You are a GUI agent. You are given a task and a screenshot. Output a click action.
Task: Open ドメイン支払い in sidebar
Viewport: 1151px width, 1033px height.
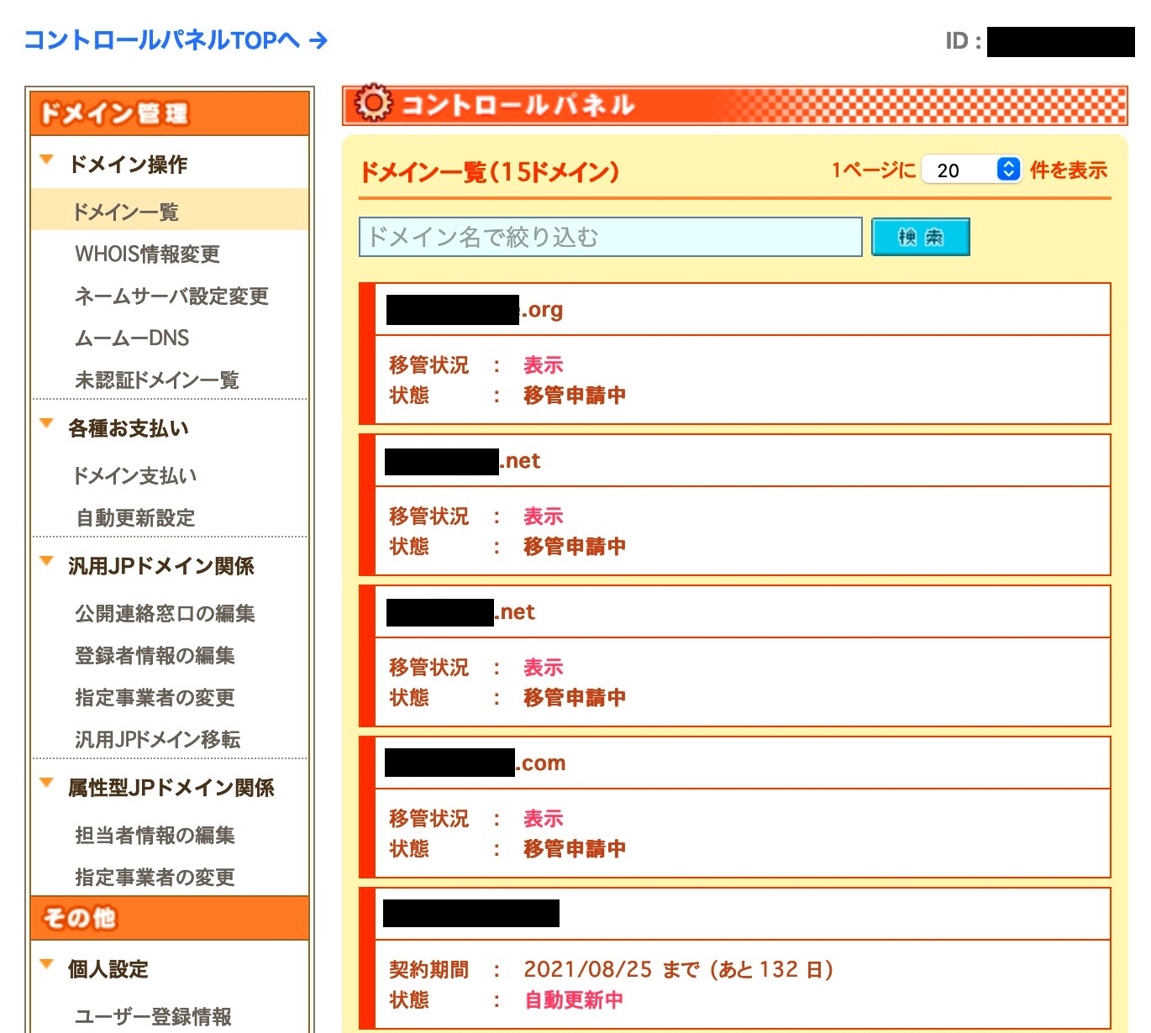tap(135, 475)
